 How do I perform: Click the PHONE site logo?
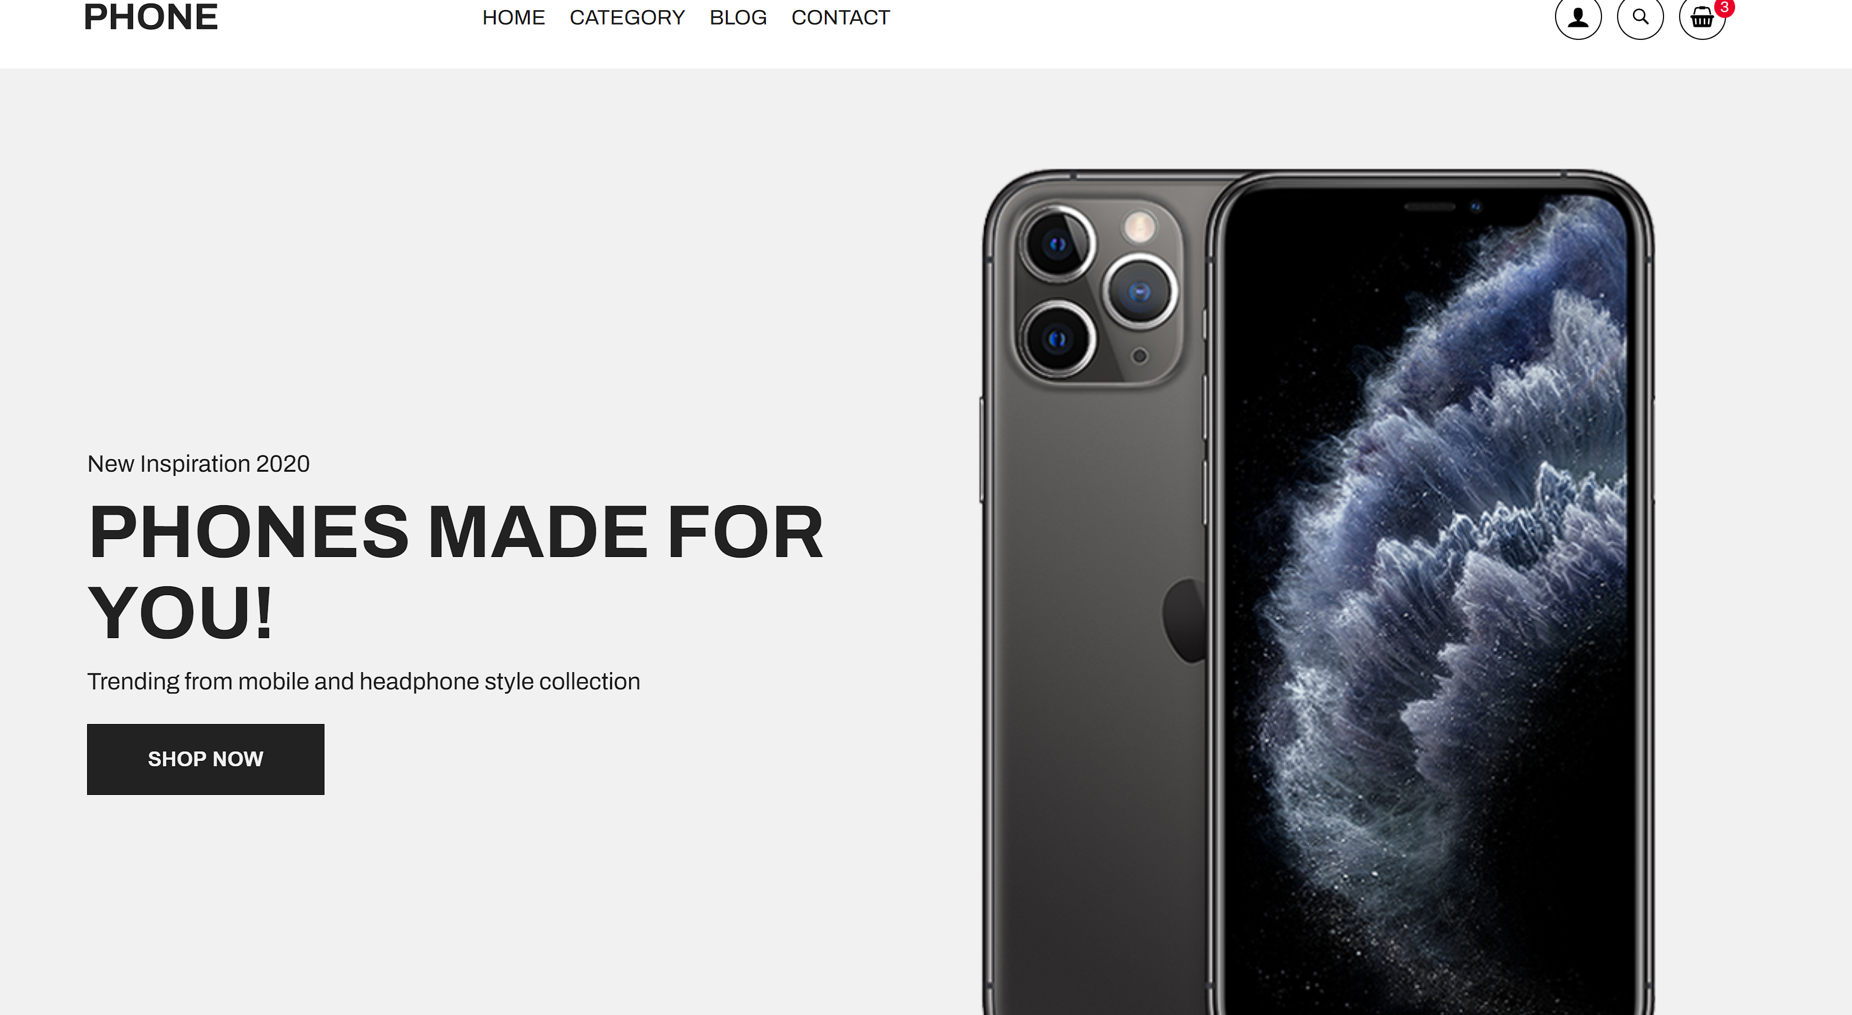150,17
